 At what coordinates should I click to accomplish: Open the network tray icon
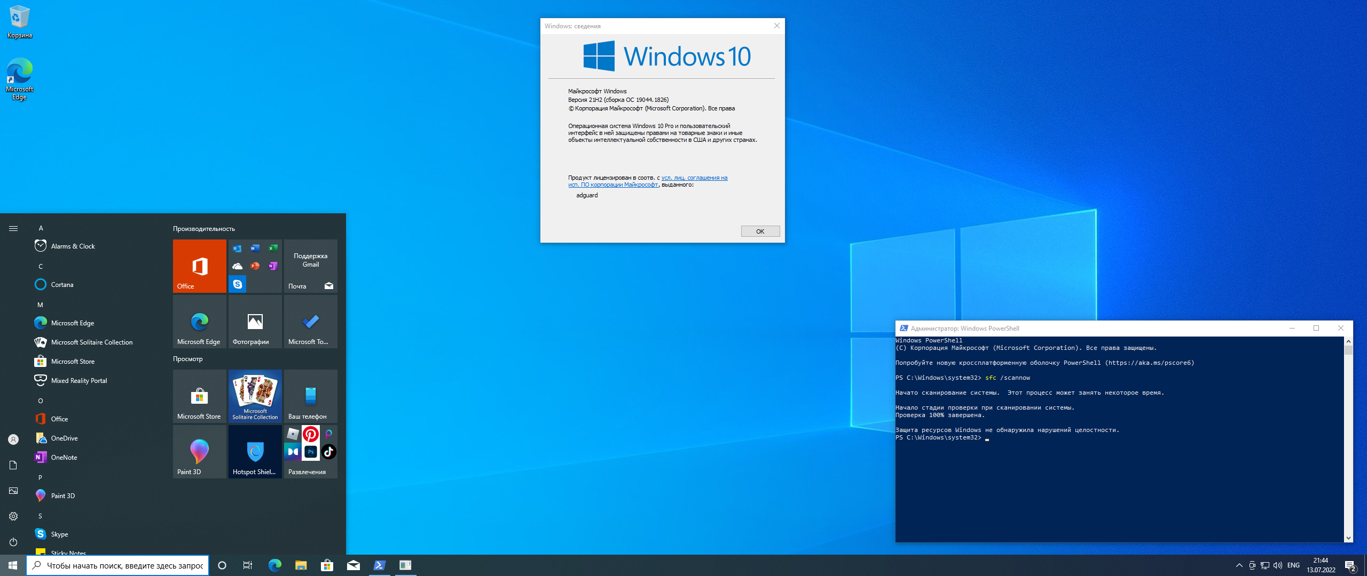(x=1265, y=565)
